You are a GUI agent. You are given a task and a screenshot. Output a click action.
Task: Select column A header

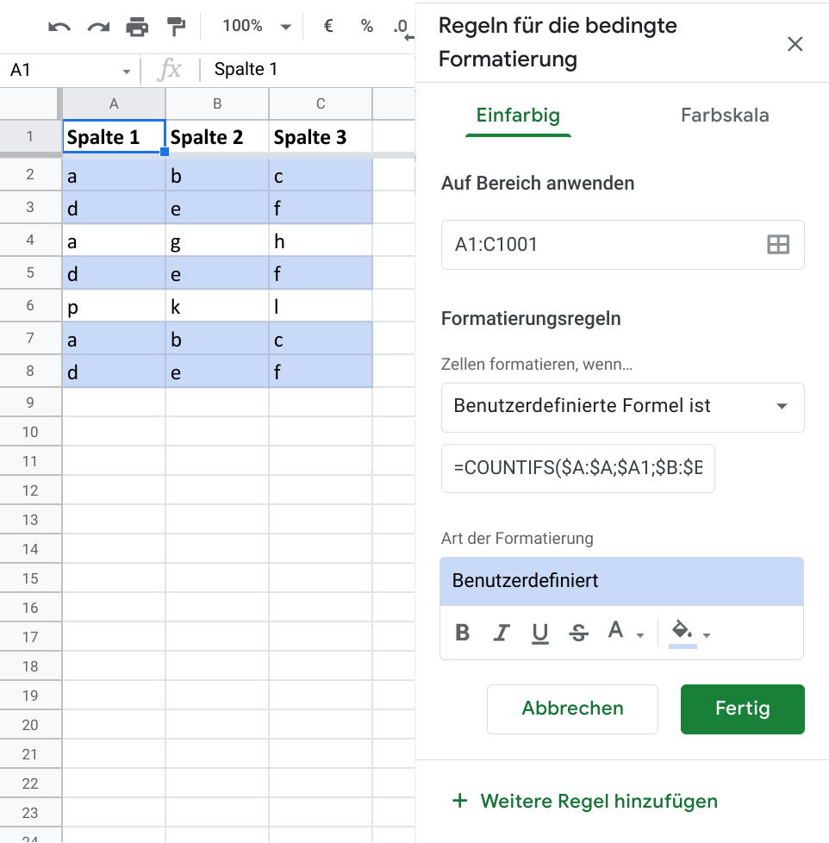click(x=114, y=103)
